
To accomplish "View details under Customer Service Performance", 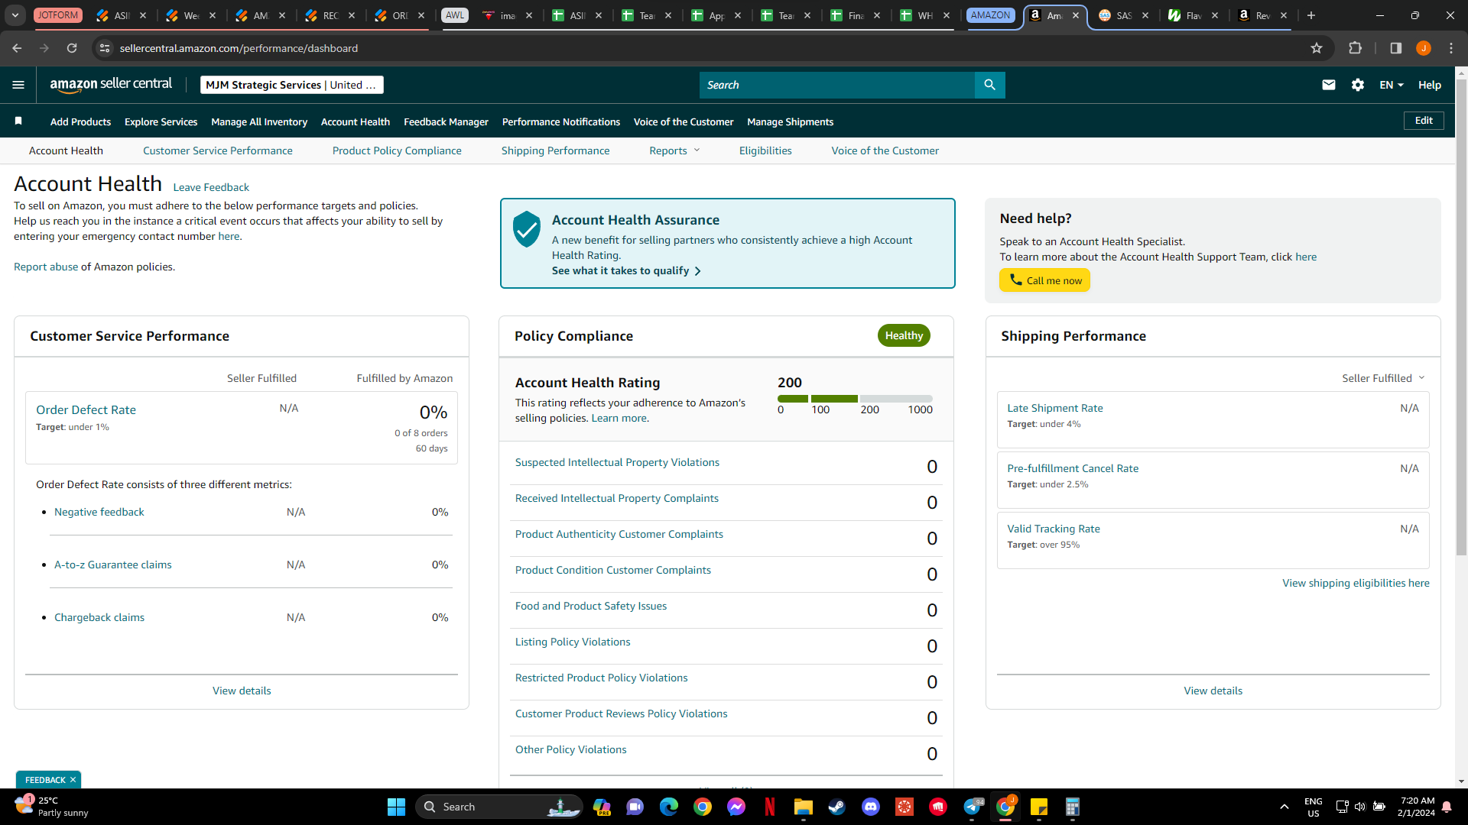I will (x=242, y=691).
